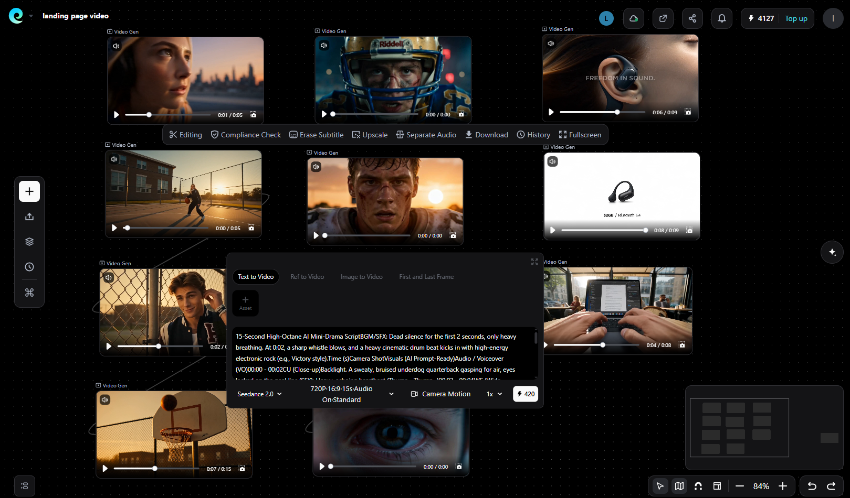Toggle sound on the varsity jacket boy video
The width and height of the screenshot is (850, 498).
109,277
